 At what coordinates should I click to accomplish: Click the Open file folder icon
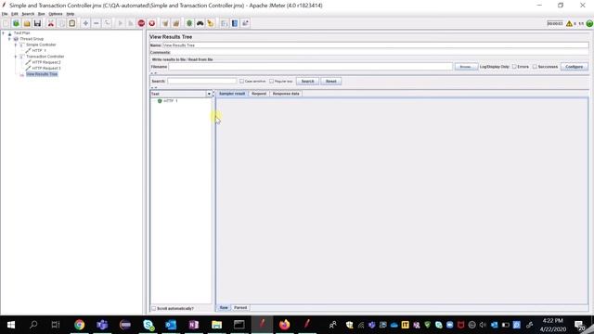pos(27,23)
